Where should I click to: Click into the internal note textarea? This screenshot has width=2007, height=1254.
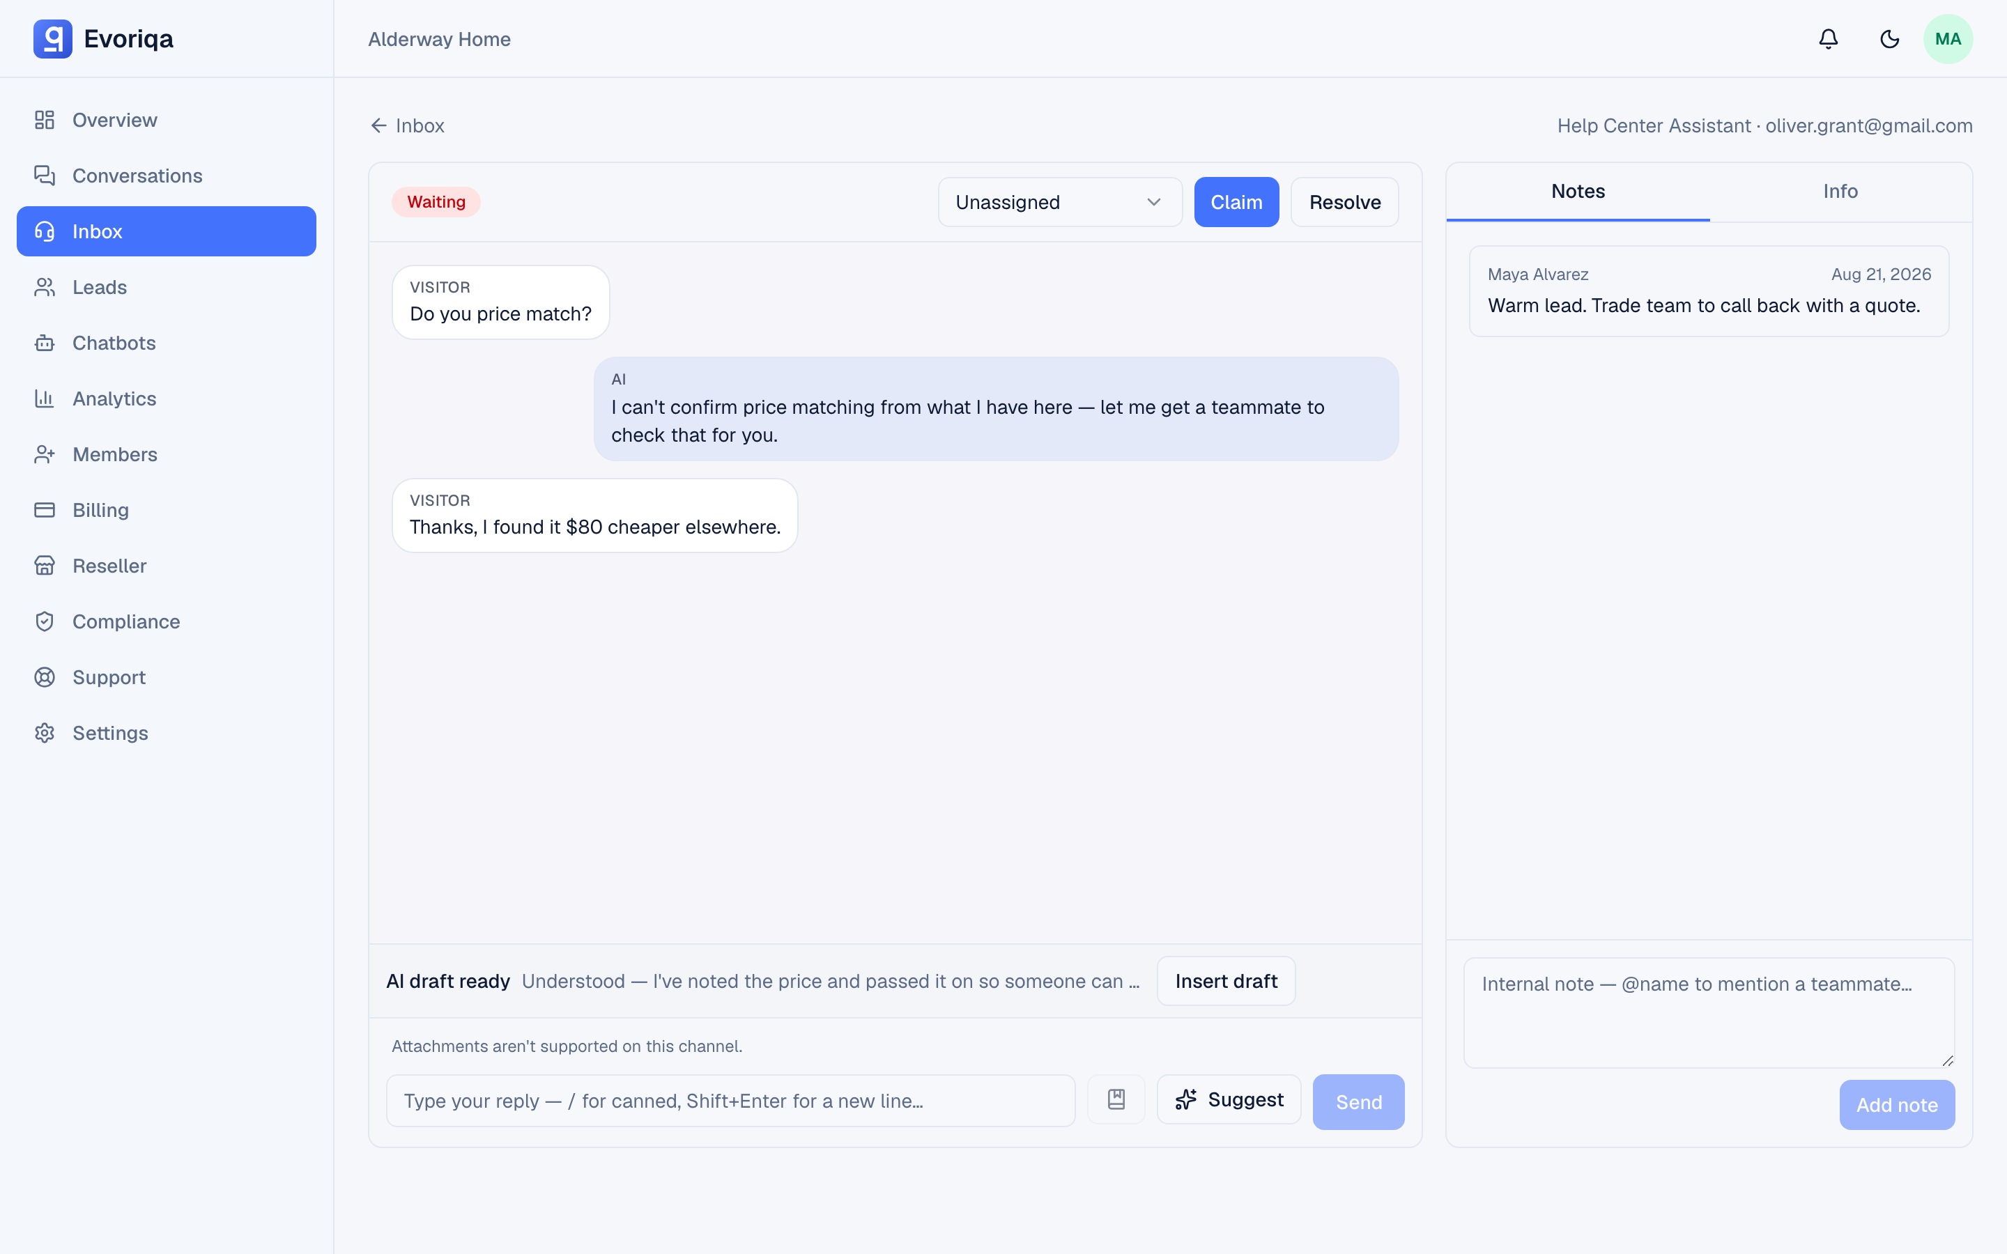(x=1709, y=1013)
